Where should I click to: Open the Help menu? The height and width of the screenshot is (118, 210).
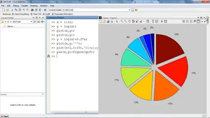click(x=52, y=6)
